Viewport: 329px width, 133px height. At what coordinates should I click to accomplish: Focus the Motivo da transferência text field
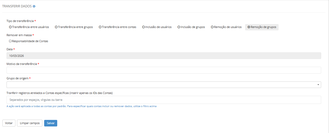[x=164, y=70]
